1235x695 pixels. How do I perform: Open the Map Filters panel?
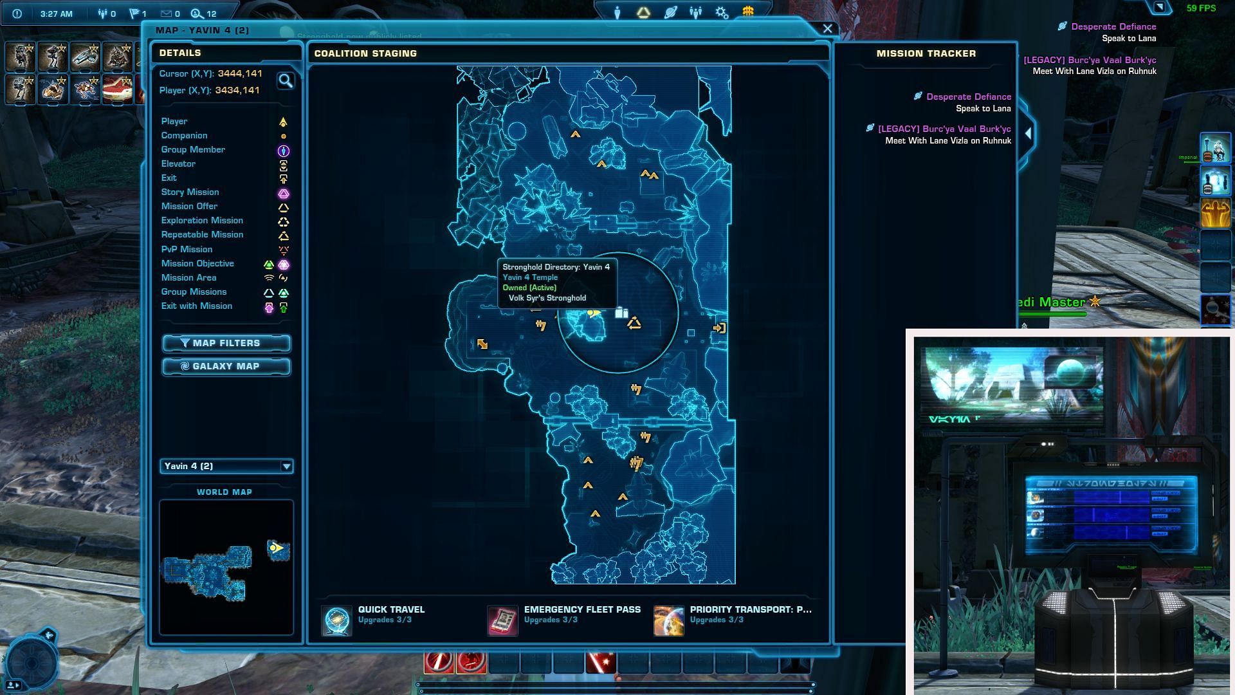(226, 342)
